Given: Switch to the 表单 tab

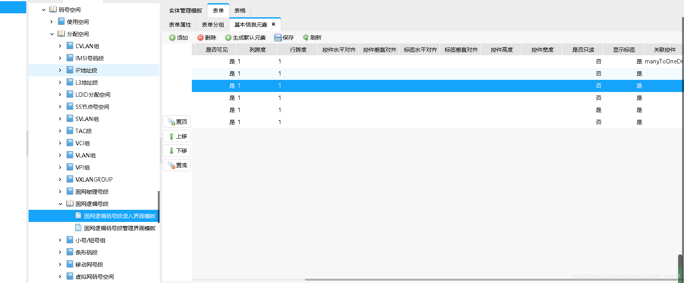Looking at the screenshot, I should pyautogui.click(x=218, y=11).
